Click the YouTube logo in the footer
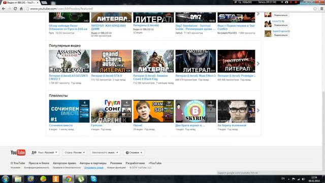Image resolution: width=325 pixels, height=183 pixels. point(18,152)
